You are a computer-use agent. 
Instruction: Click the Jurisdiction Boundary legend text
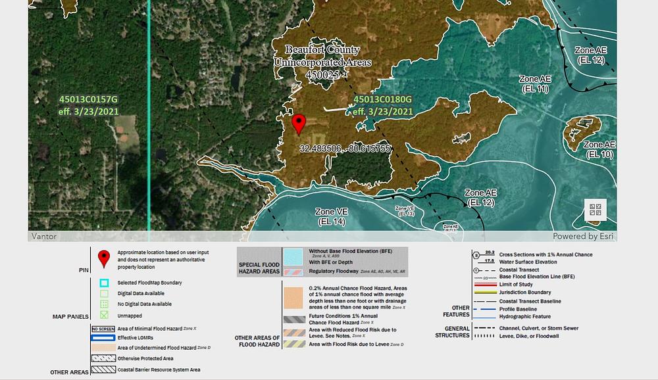click(525, 293)
